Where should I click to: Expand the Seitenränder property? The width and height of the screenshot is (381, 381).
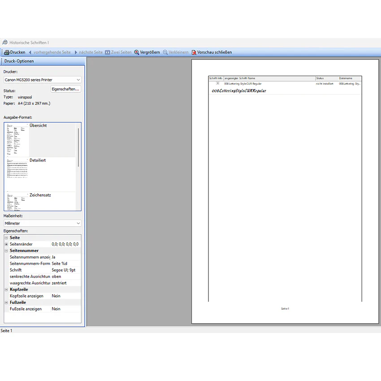pyautogui.click(x=7, y=244)
